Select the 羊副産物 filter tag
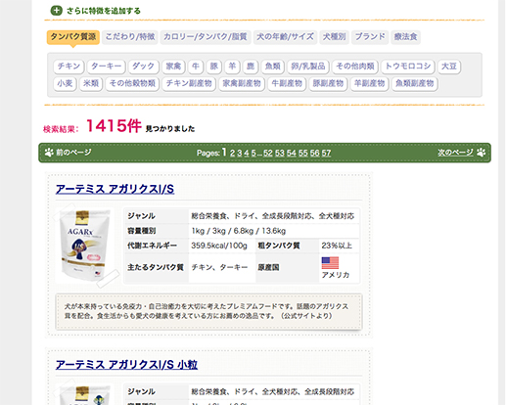 [x=369, y=84]
